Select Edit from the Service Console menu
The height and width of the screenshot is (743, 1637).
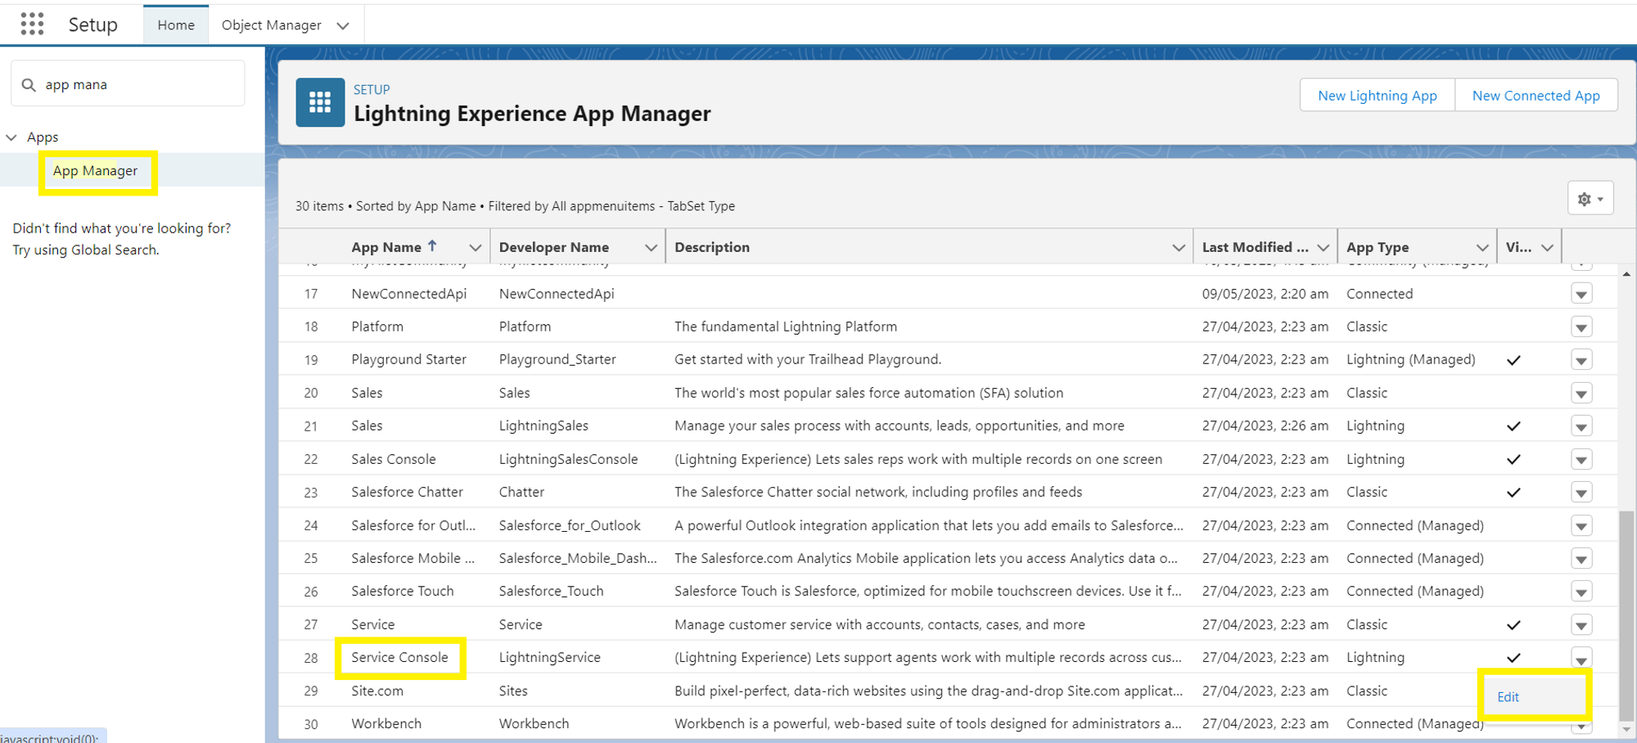pyautogui.click(x=1508, y=697)
